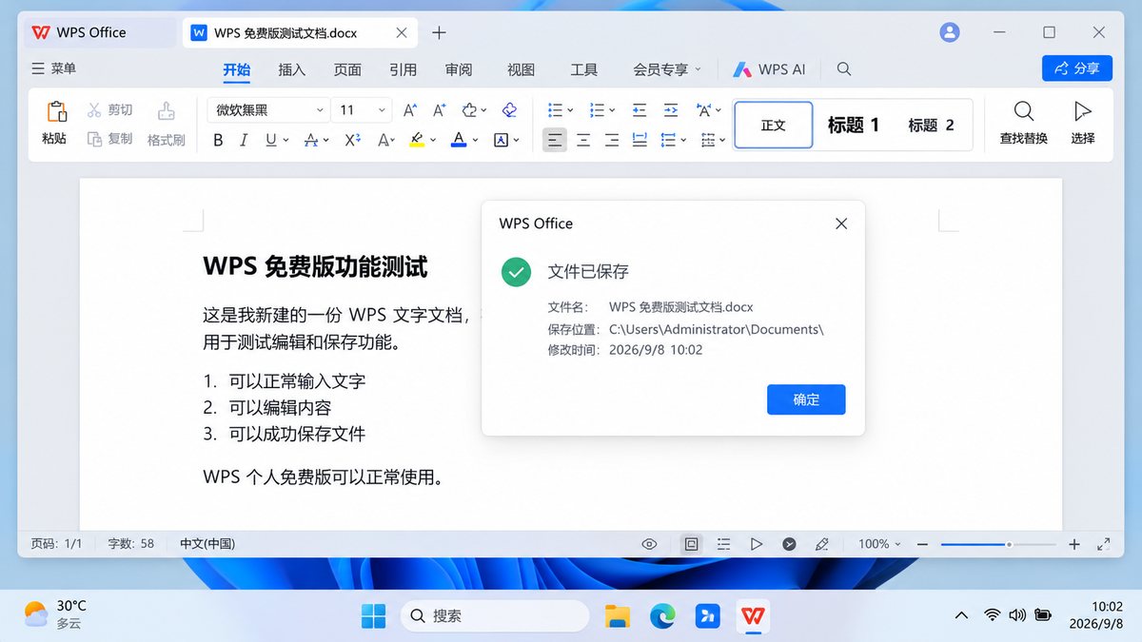
Task: Adjust the zoom slider handle
Action: 1008,544
